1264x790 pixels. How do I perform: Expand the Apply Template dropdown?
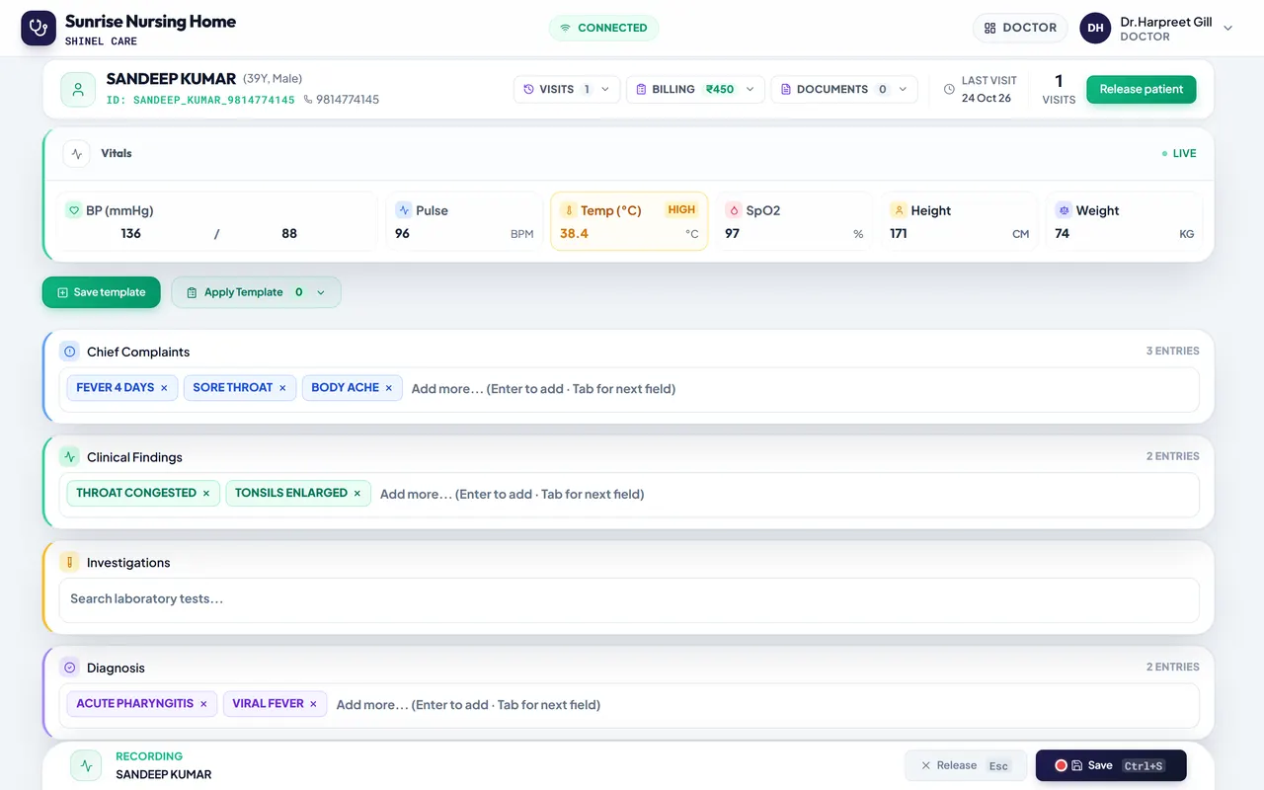pyautogui.click(x=256, y=292)
